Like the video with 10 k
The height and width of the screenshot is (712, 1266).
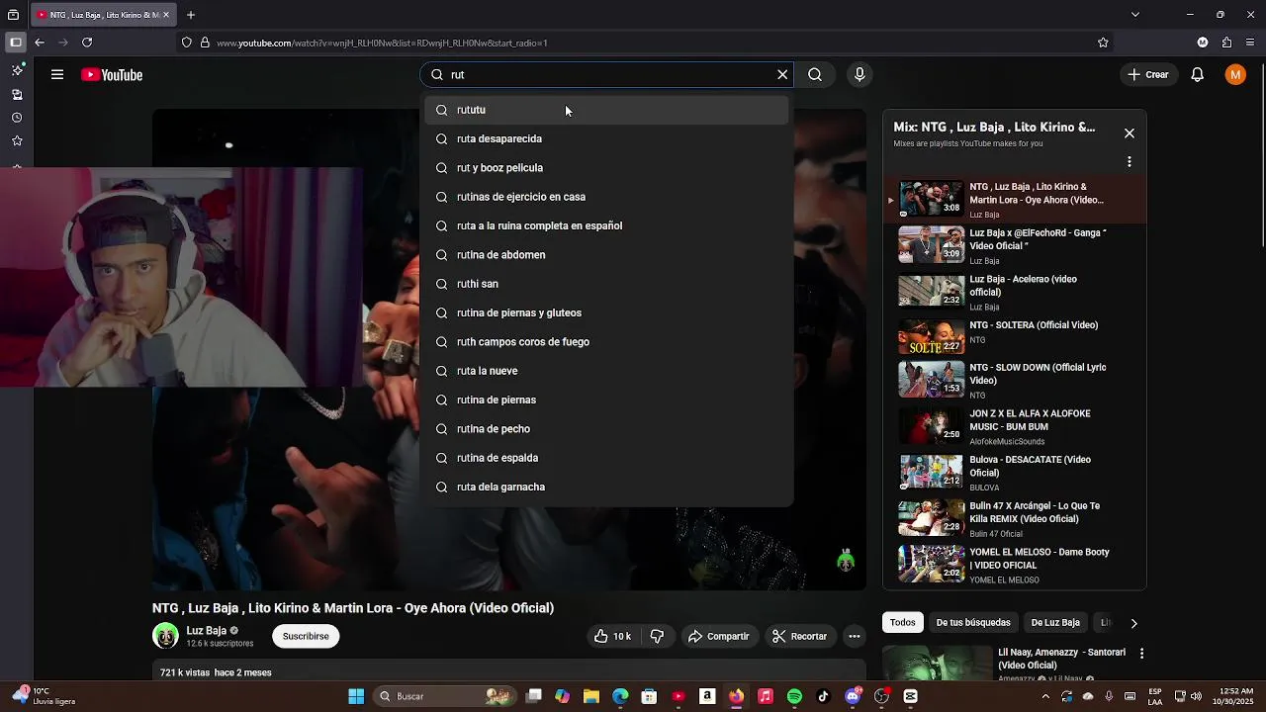point(613,637)
